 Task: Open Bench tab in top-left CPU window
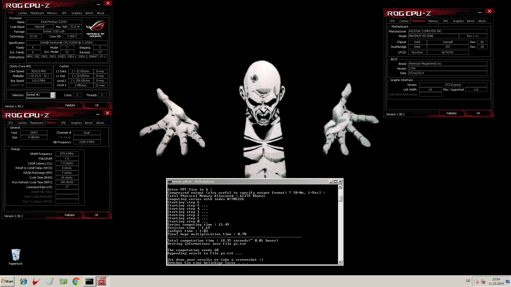[89, 13]
